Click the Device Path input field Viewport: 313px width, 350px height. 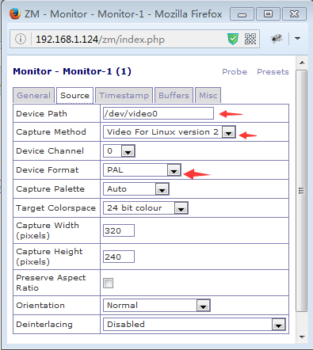(158, 113)
